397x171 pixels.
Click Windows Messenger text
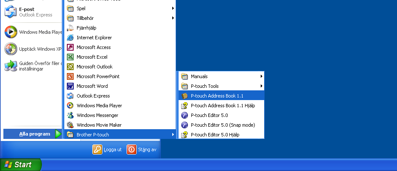point(97,115)
